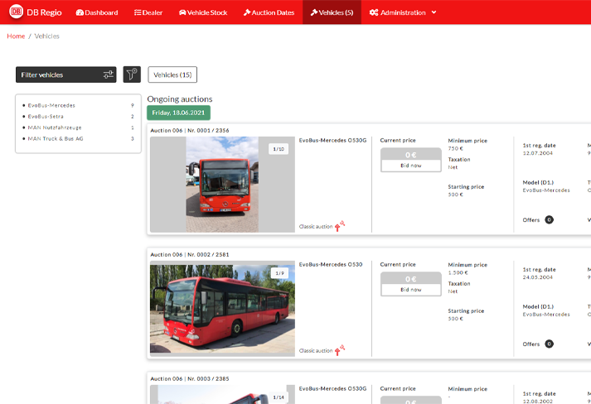591x404 pixels.
Task: Click the Vehicles (5) gavel icon
Action: point(314,12)
